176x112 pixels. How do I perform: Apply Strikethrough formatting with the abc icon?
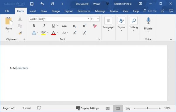pos(64,26)
